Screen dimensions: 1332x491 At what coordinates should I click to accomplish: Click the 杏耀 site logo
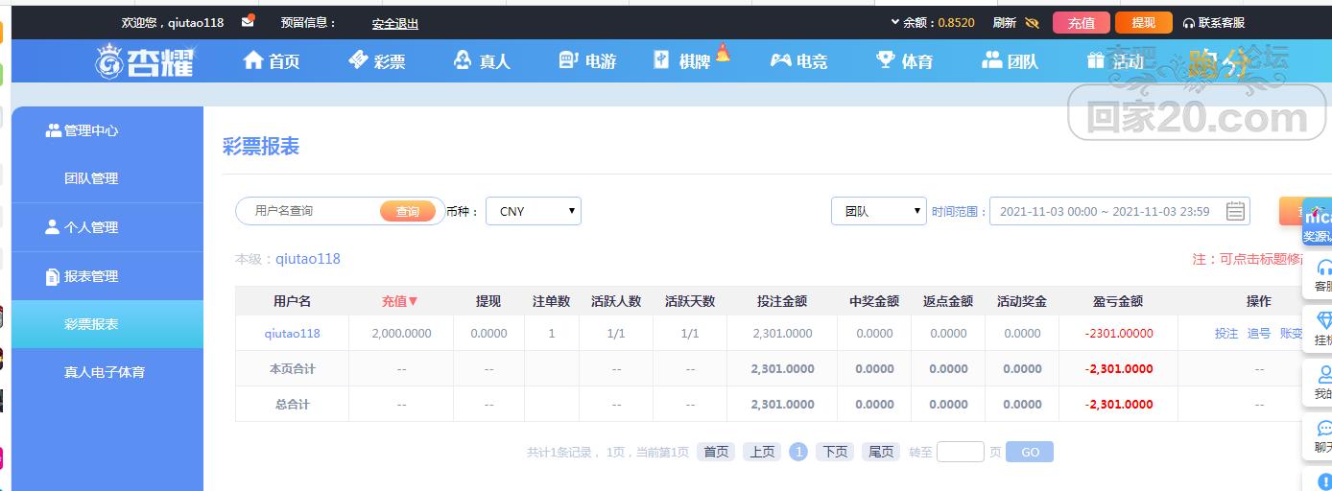(145, 60)
